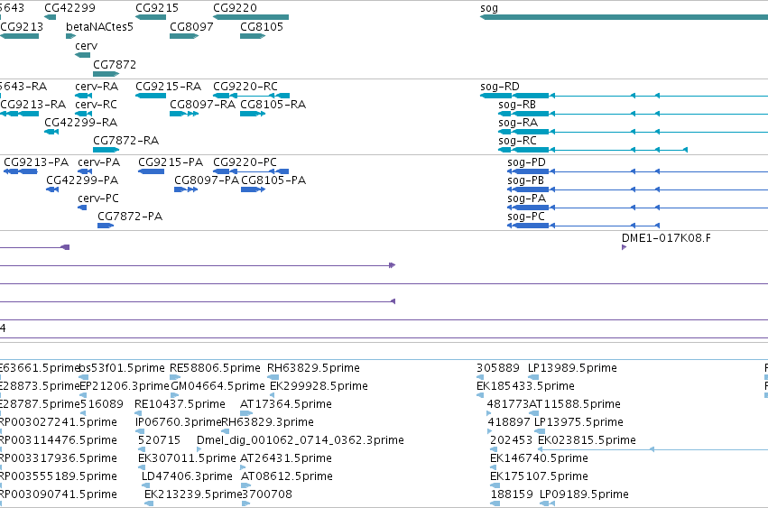The image size is (768, 508).
Task: Select protein CG9213-PA
Action: click(36, 162)
